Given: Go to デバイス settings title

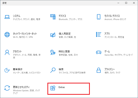Looking at the screenshot, I should pos(62,16).
